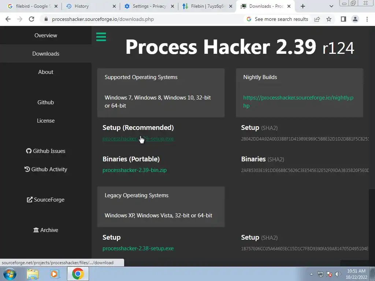Open Github Issues in the sidebar
The image size is (375, 281).
[46, 151]
